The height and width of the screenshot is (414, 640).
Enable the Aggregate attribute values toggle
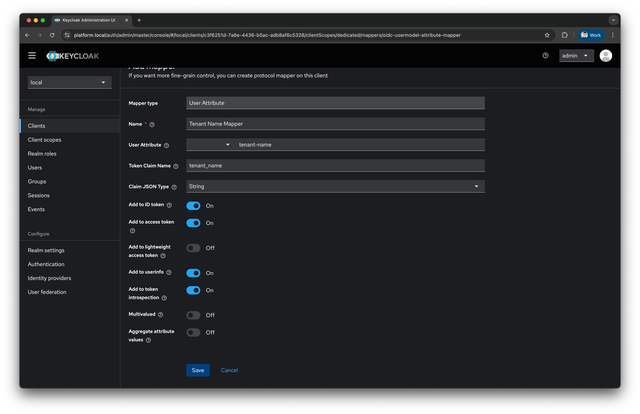[193, 332]
